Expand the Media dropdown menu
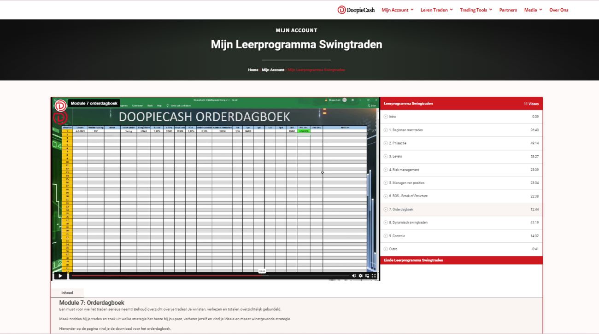 pos(533,10)
